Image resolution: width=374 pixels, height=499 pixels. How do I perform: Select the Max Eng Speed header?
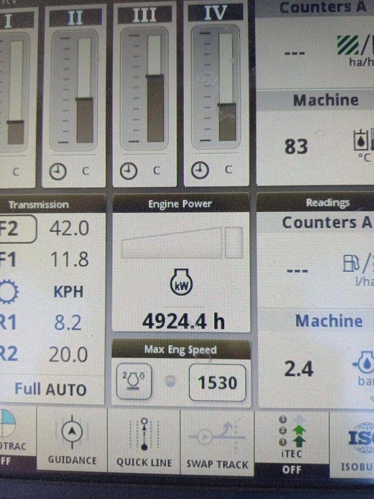coord(180,350)
